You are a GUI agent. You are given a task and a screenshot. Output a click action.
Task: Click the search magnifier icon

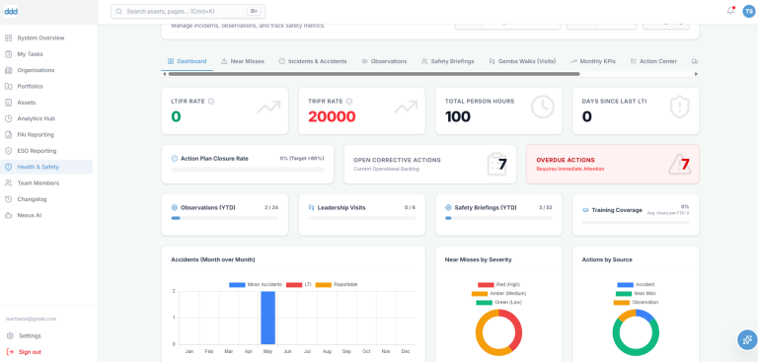pyautogui.click(x=118, y=11)
